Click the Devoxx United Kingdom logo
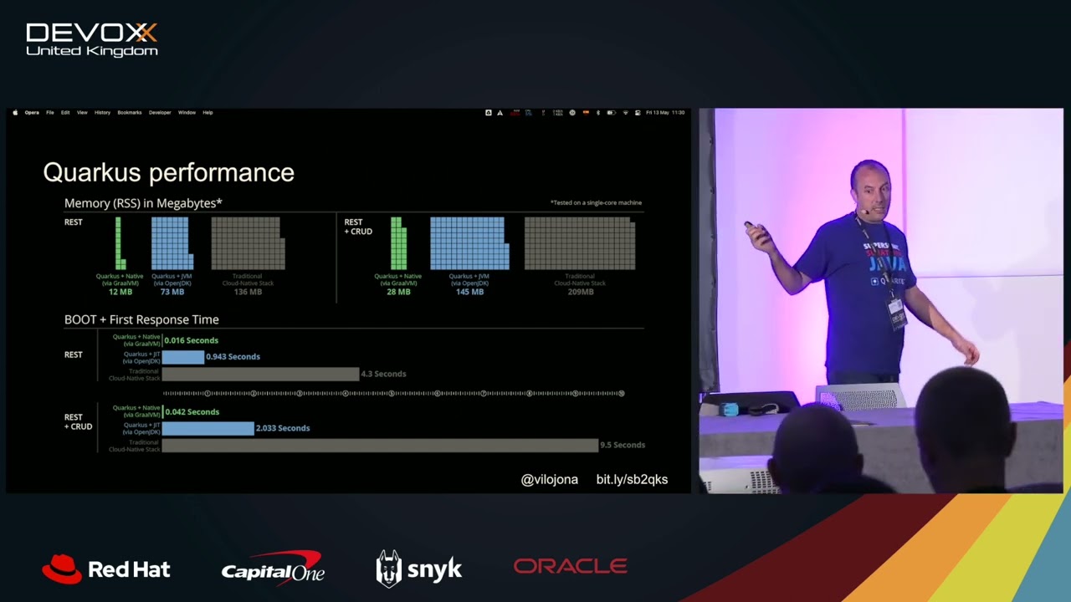The width and height of the screenshot is (1071, 602). 92,39
